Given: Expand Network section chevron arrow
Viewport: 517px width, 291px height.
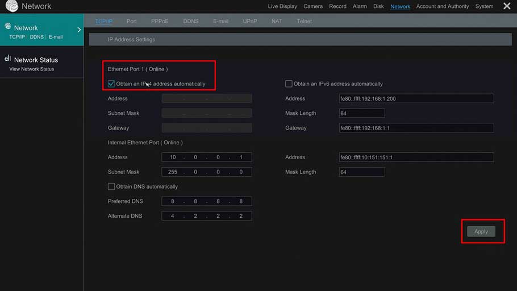Looking at the screenshot, I should [79, 30].
